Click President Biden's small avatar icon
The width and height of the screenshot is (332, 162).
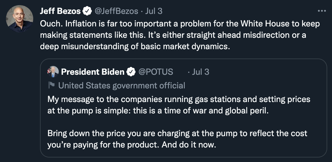53,72
